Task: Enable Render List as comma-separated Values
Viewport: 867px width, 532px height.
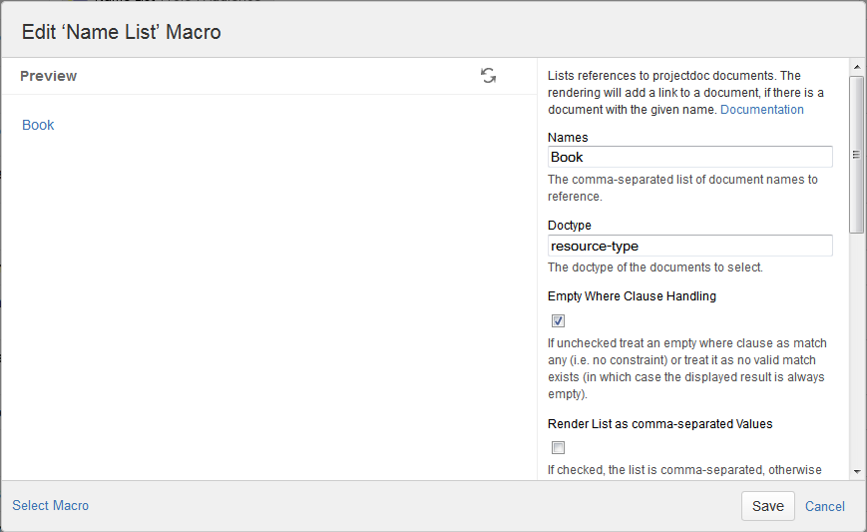Action: (x=559, y=447)
